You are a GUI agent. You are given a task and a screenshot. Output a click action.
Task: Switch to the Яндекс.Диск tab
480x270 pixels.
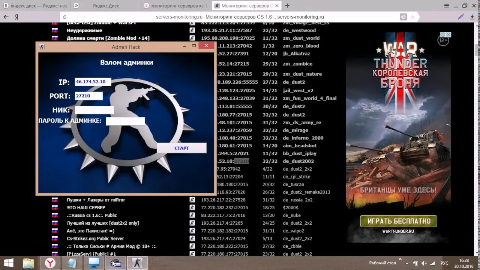[106, 6]
